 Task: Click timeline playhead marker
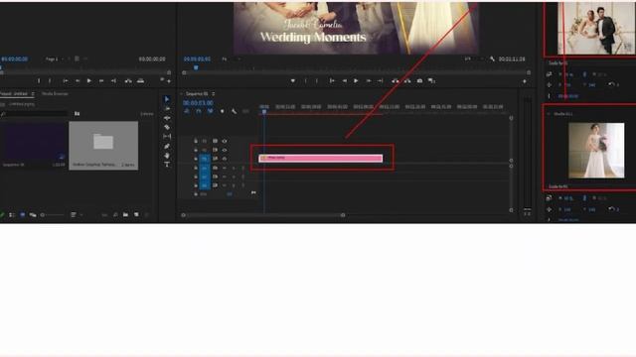tap(264, 111)
